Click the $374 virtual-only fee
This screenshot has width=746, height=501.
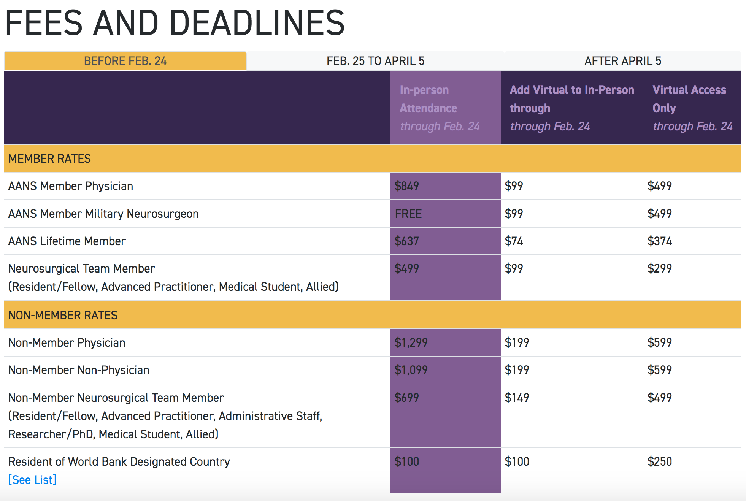click(660, 241)
